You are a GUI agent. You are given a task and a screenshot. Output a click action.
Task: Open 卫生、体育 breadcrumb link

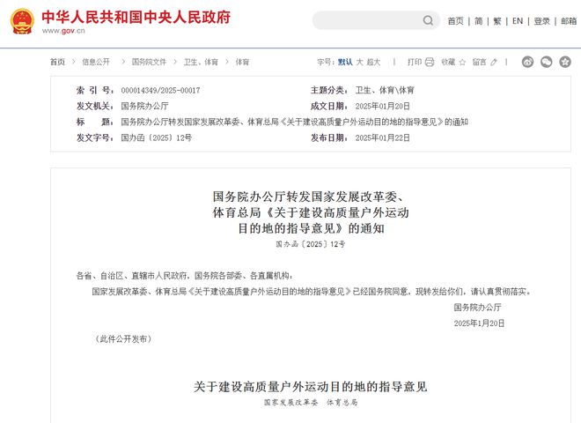coord(201,62)
